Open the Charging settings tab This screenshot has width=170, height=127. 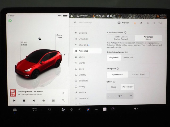click(83, 45)
